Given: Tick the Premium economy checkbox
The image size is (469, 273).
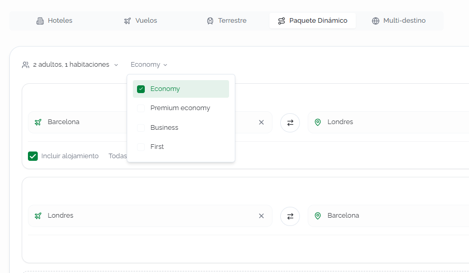Looking at the screenshot, I should [141, 108].
